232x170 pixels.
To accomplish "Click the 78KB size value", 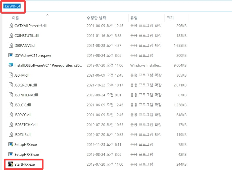I will point(182,145).
